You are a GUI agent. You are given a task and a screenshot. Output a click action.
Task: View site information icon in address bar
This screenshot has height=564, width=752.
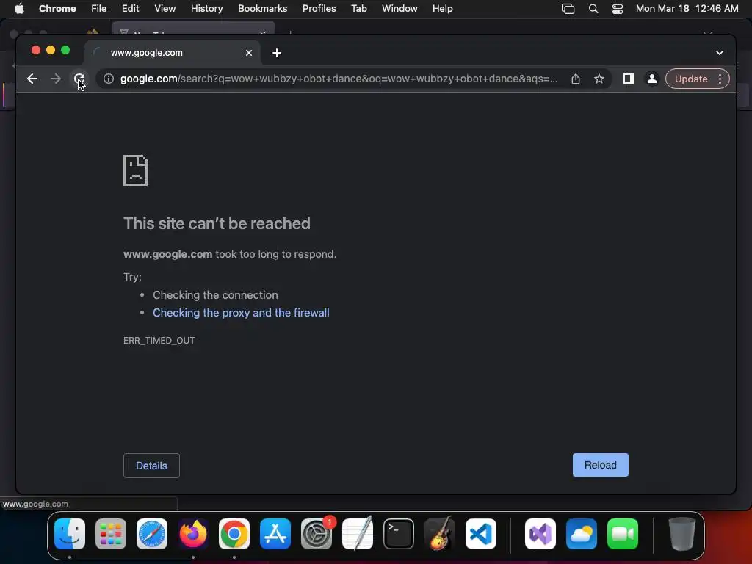tap(109, 79)
